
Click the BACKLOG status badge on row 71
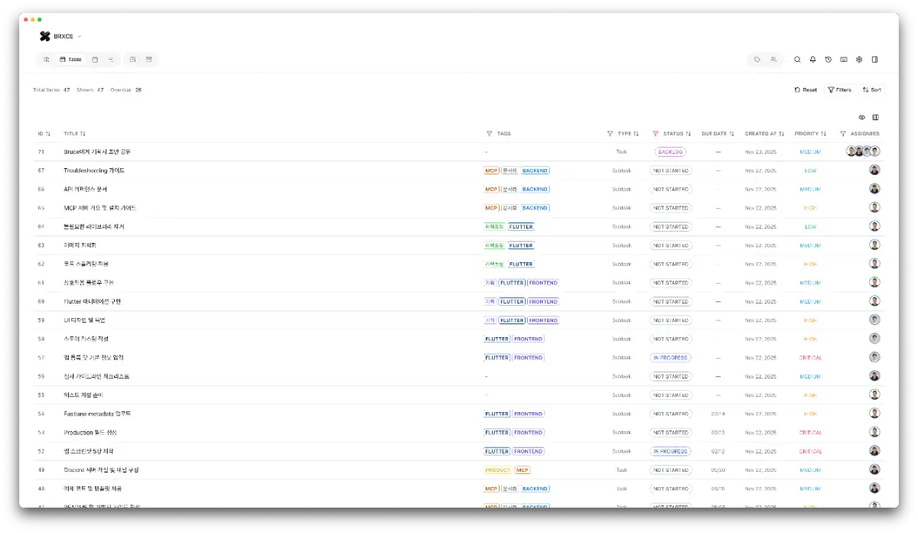(x=670, y=152)
